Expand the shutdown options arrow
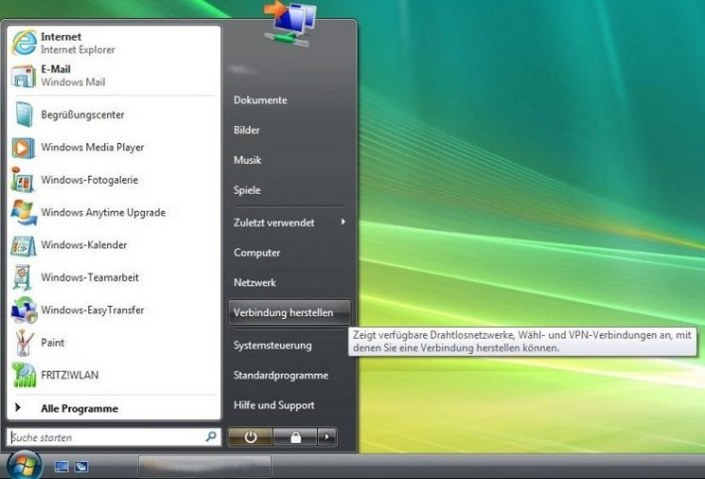 tap(326, 436)
